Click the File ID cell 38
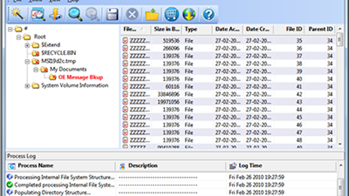 click(299, 64)
